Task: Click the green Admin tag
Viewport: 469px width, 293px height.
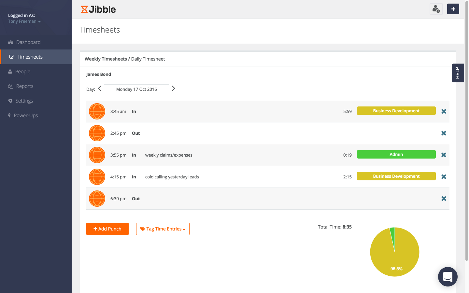Action: pos(396,154)
